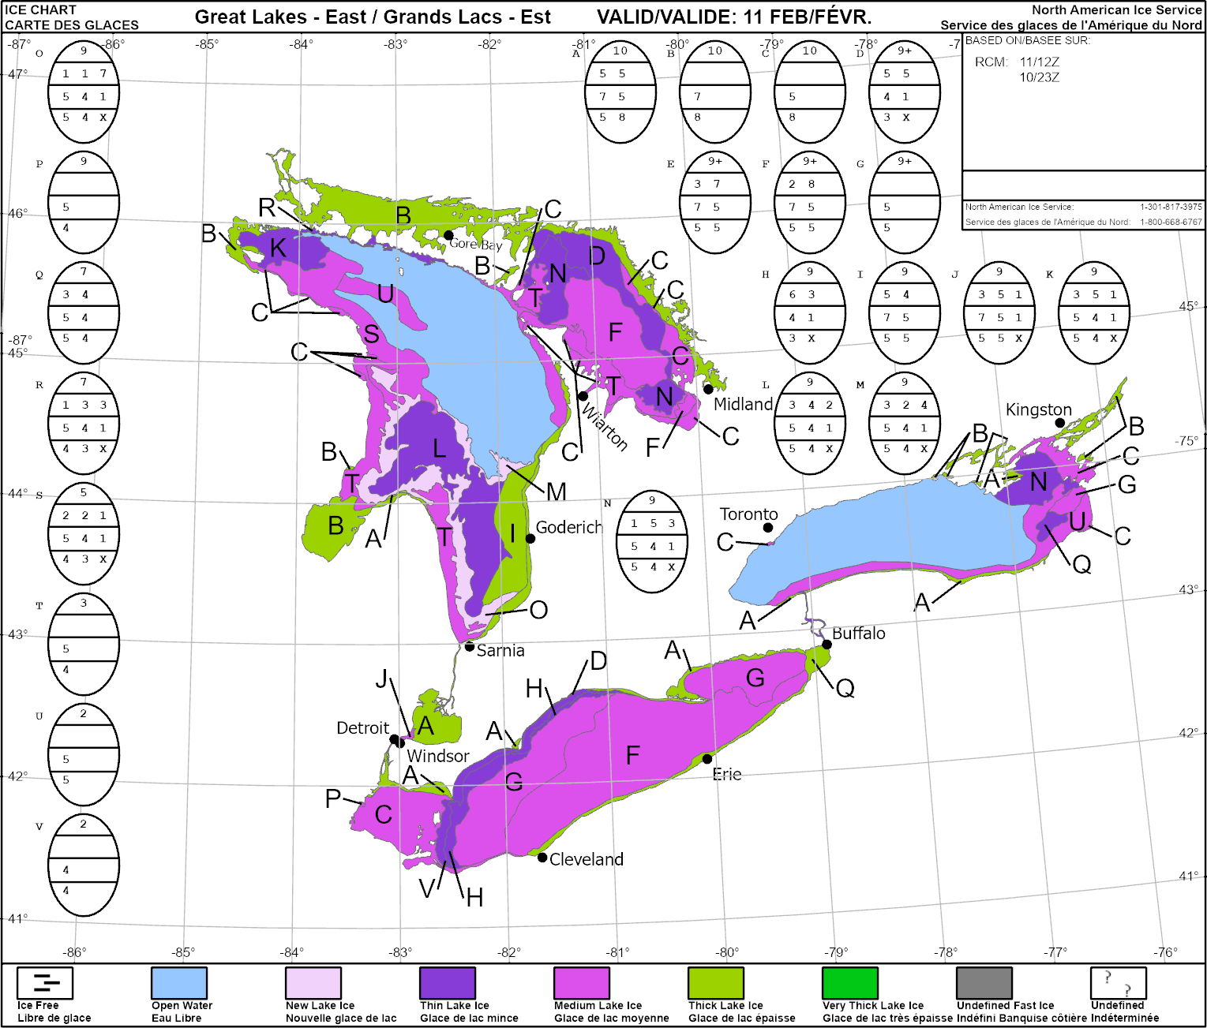Click the Ice Free legend symbol
The image size is (1207, 1028).
tap(45, 983)
